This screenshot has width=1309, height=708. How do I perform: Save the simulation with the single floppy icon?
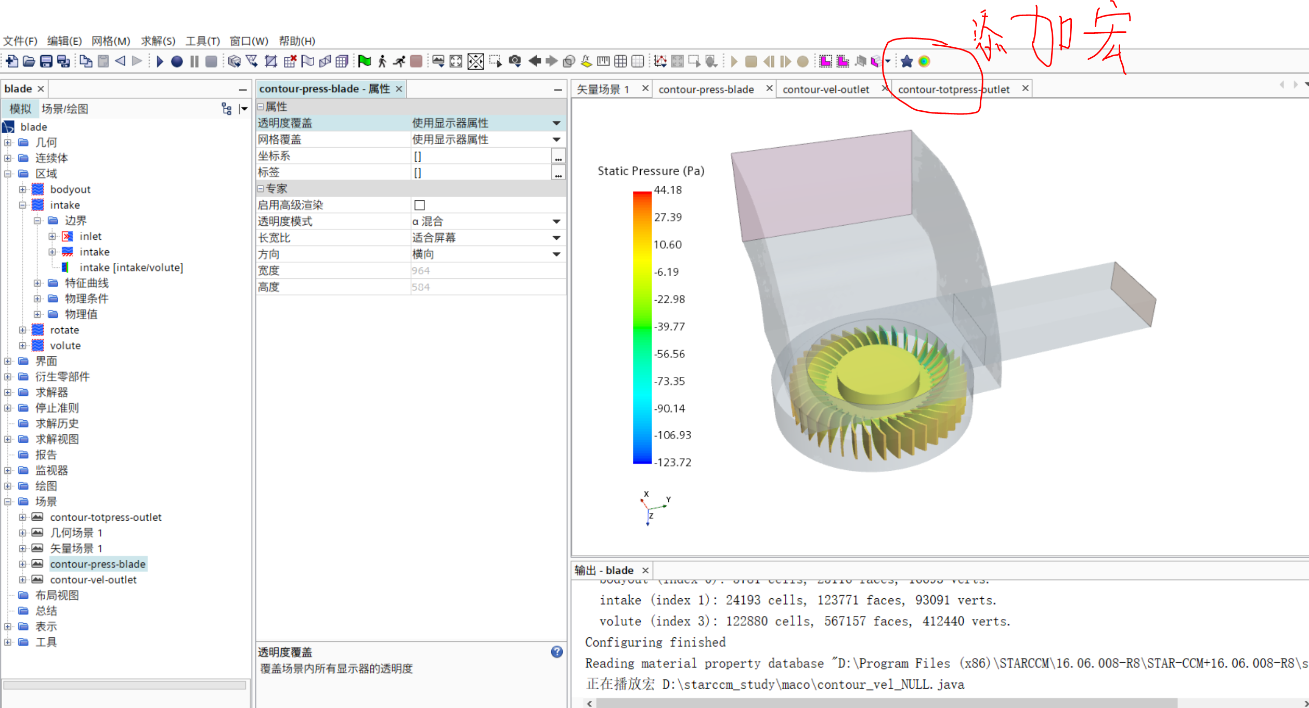(x=46, y=61)
